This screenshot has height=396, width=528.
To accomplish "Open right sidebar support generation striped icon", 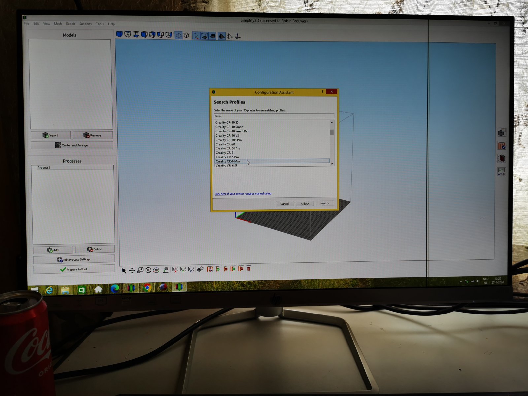I will (502, 146).
